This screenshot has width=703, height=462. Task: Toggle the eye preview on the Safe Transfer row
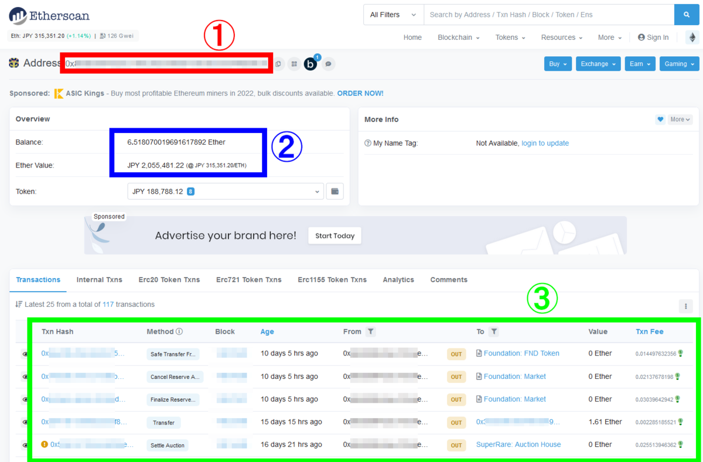(x=25, y=354)
